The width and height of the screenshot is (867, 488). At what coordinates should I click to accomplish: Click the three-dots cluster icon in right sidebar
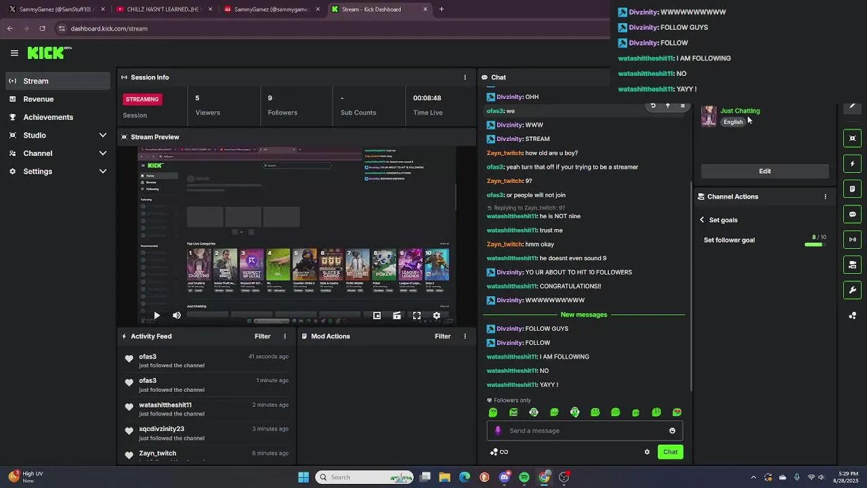coord(852,315)
